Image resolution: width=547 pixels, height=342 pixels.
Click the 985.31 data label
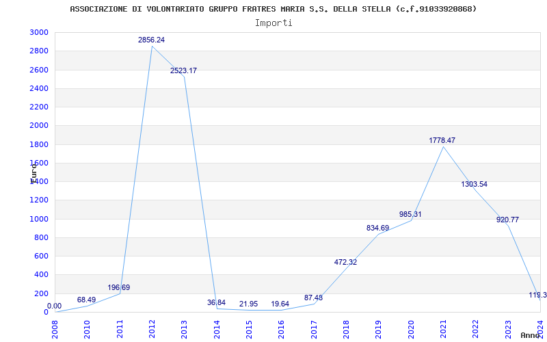[x=410, y=214]
